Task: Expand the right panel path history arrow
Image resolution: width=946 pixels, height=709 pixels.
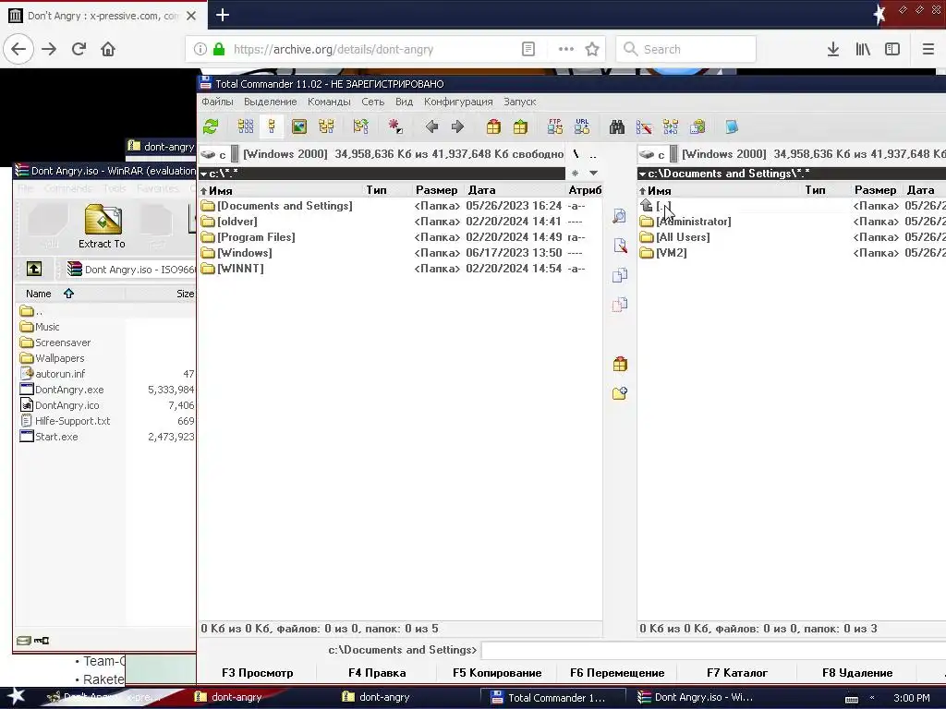Action: coord(643,174)
